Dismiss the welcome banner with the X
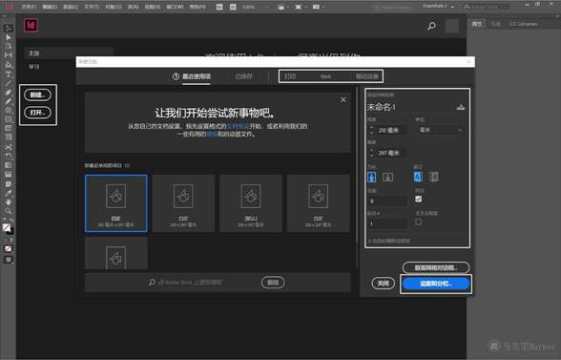 tap(343, 99)
